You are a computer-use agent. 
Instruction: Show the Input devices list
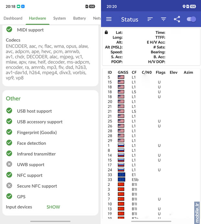tap(53, 207)
